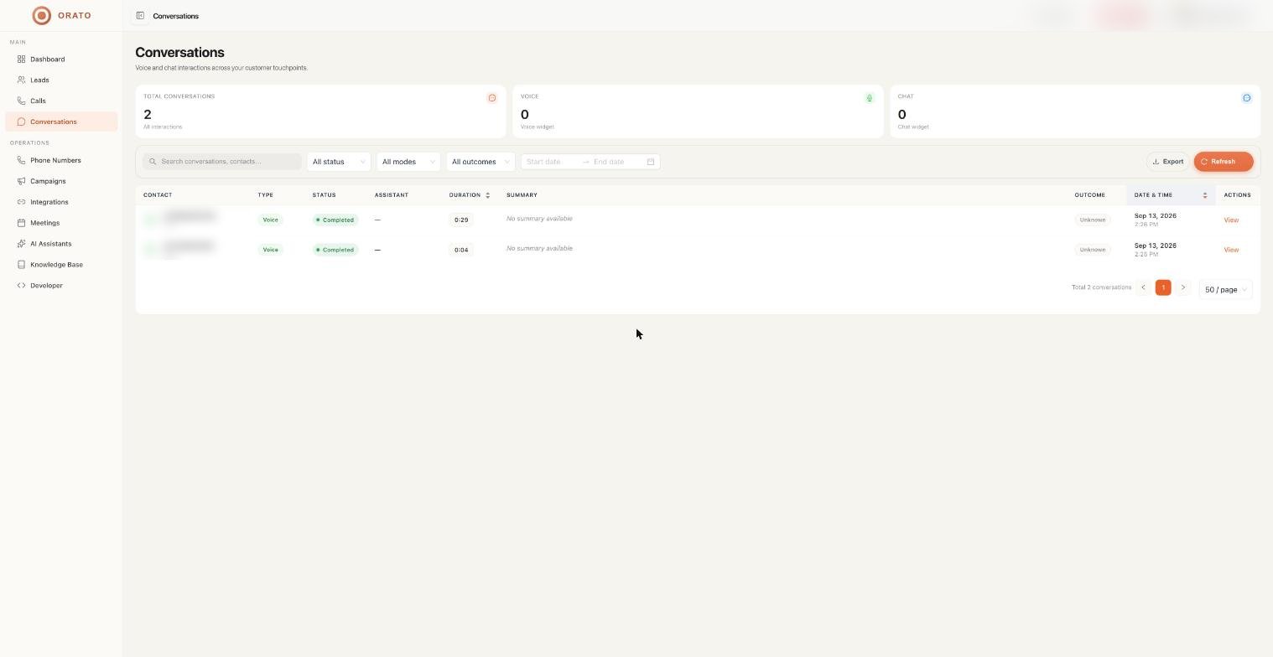Export the conversations list
Image resolution: width=1273 pixels, height=657 pixels.
click(1168, 162)
